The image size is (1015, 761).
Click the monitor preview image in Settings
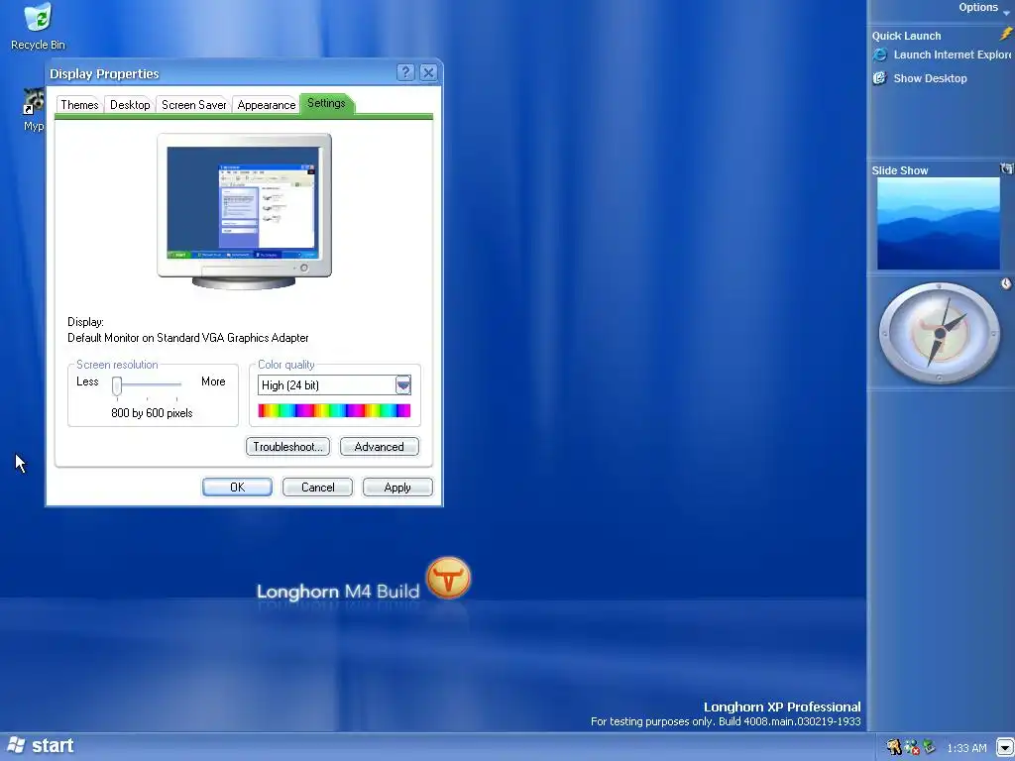[244, 210]
